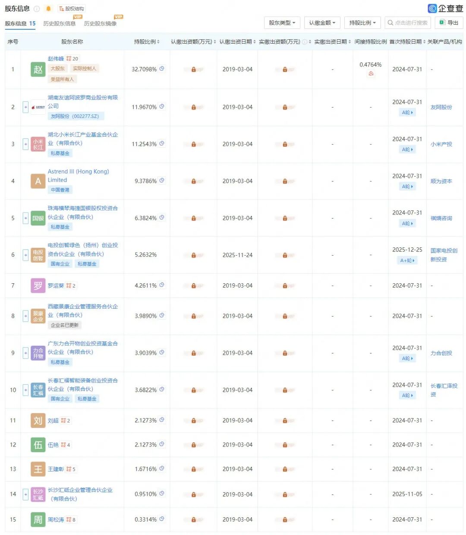Click the info icon next to 股东信息 title
The image size is (466, 535).
coord(37,9)
